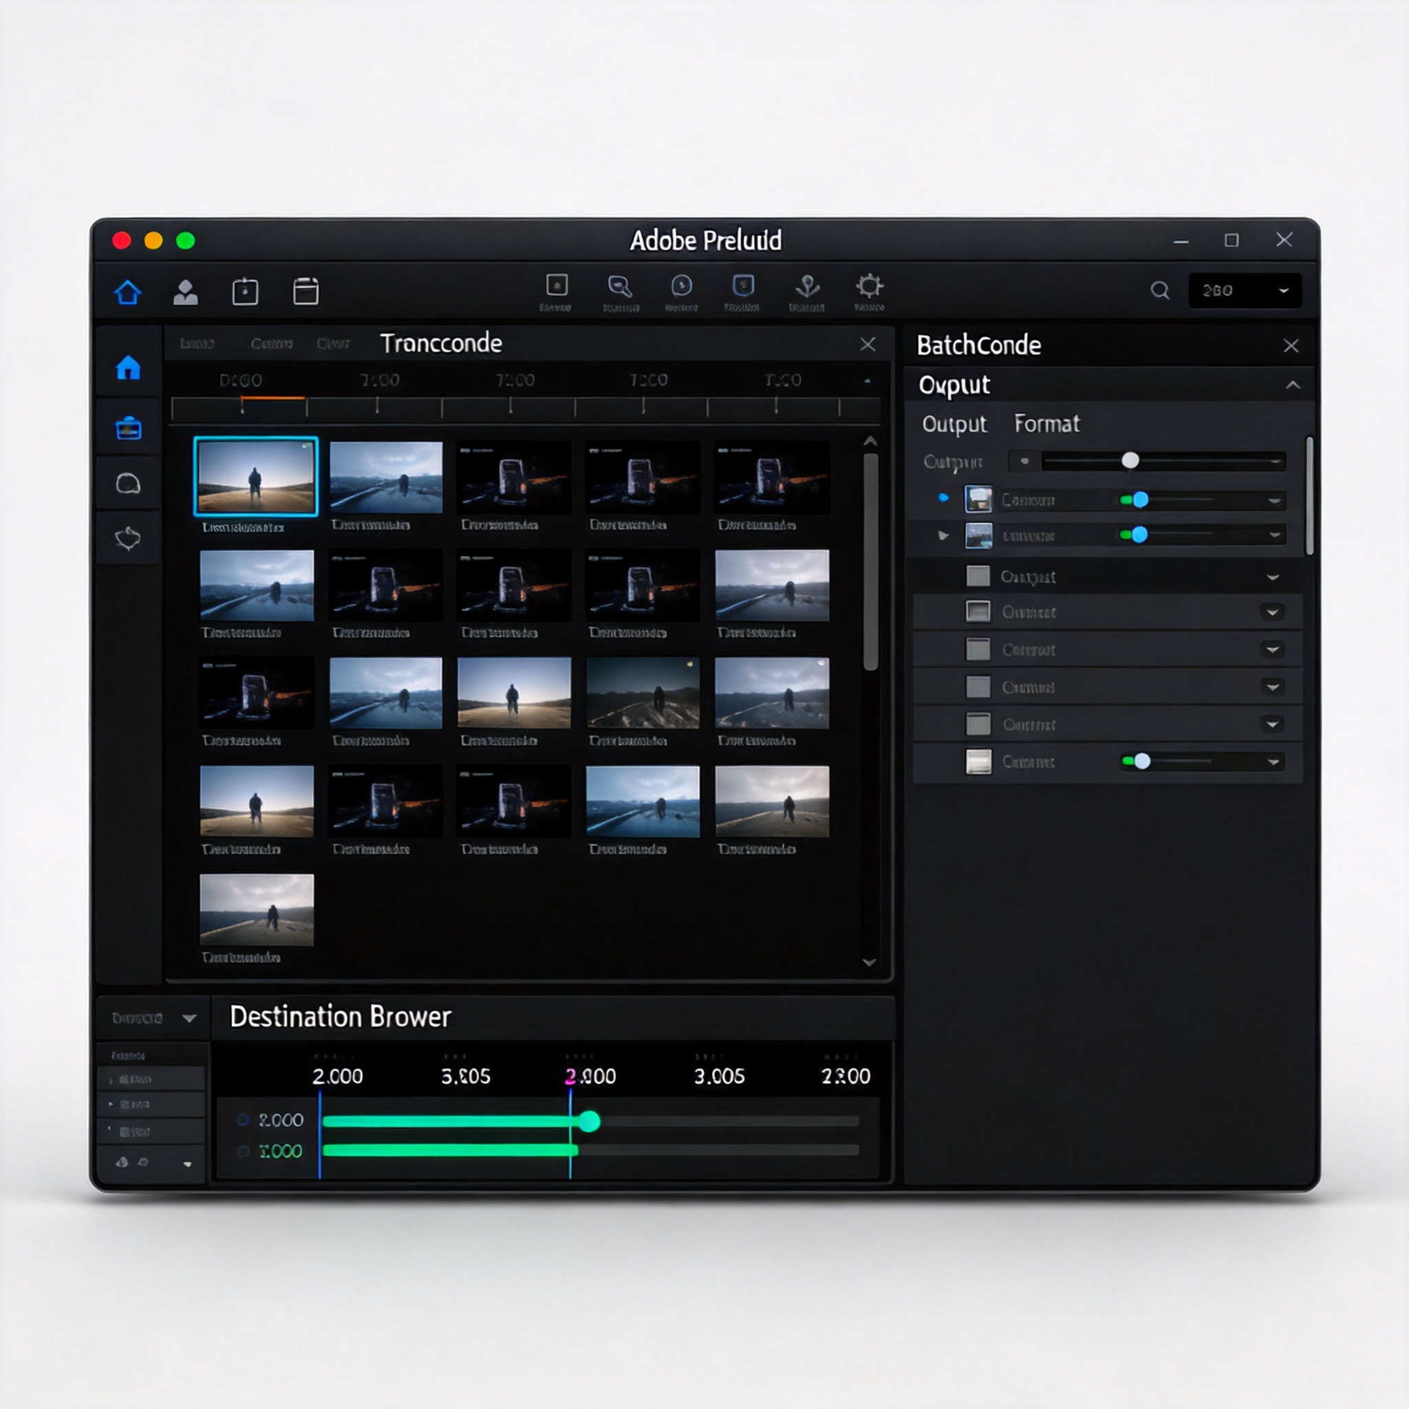The image size is (1409, 1409).
Task: Open the dropdown arrow in the white-swatch output row
Action: tap(1273, 763)
